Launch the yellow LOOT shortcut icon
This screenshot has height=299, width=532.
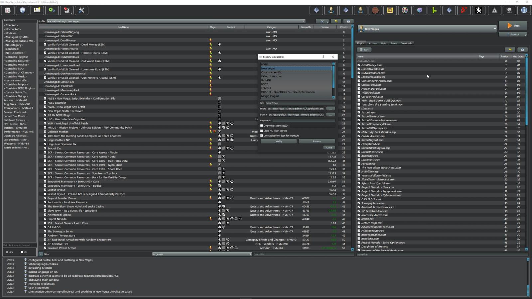390,10
